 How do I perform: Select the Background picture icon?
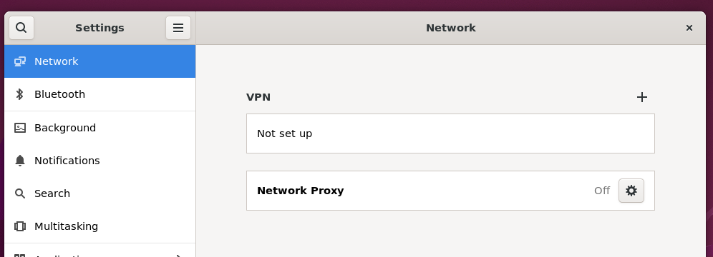pyautogui.click(x=20, y=128)
